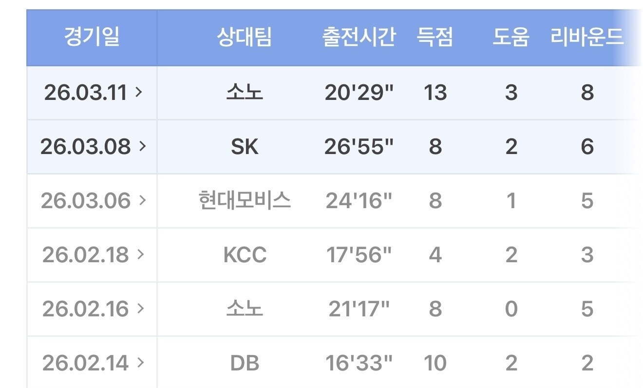Click the 득점 column header

[x=435, y=38]
